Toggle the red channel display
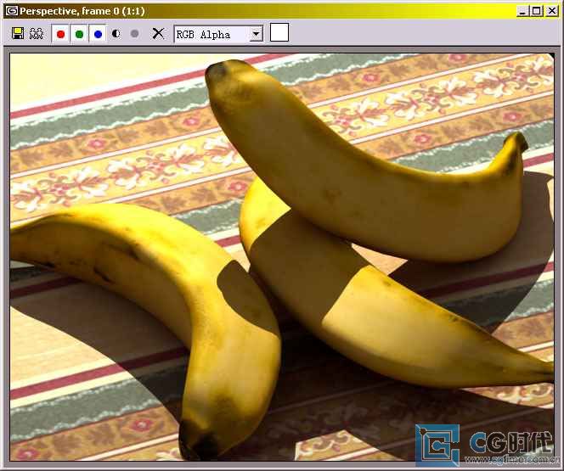The image size is (564, 471). (x=61, y=34)
